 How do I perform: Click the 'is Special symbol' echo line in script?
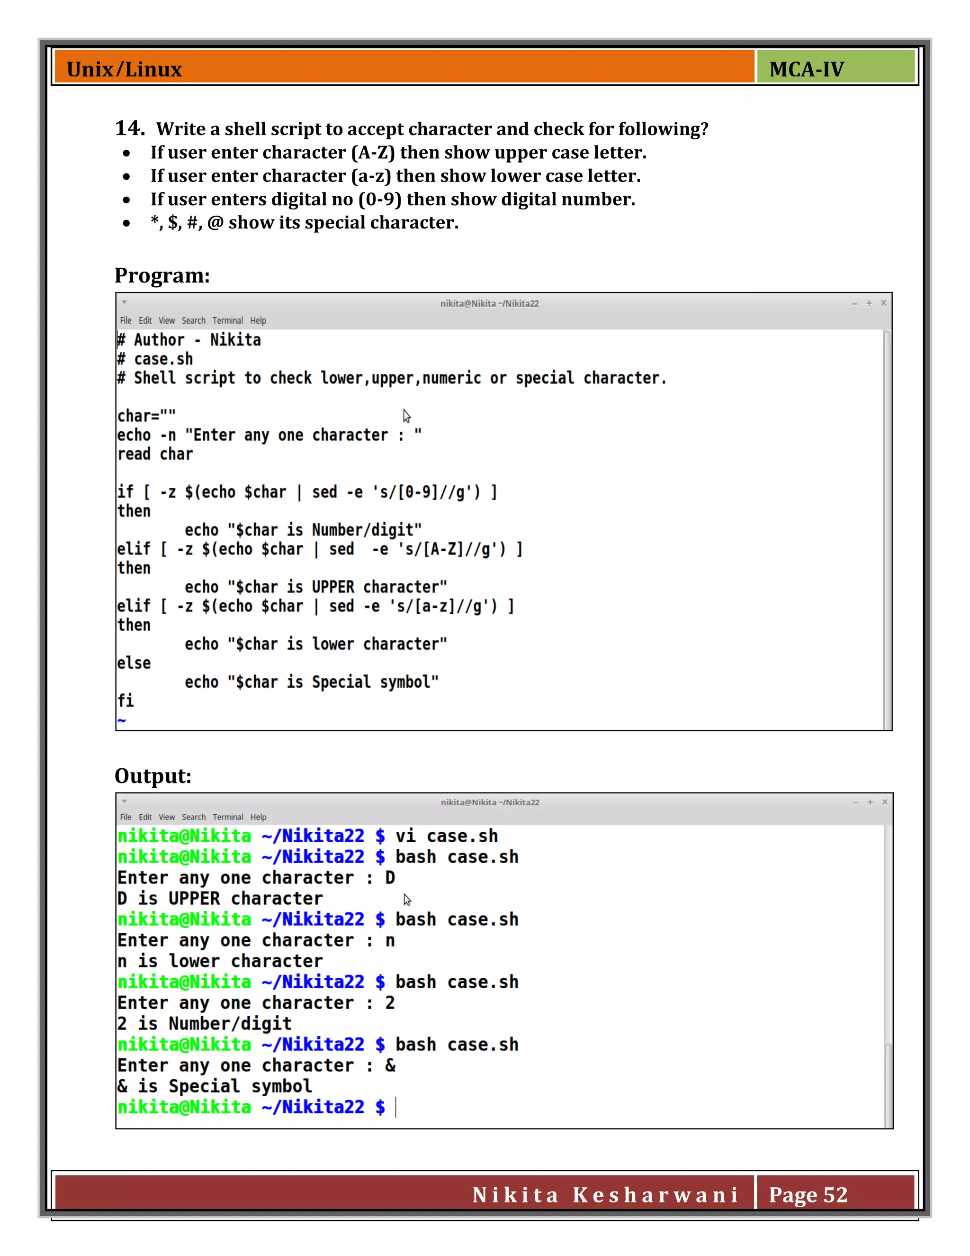click(x=312, y=682)
